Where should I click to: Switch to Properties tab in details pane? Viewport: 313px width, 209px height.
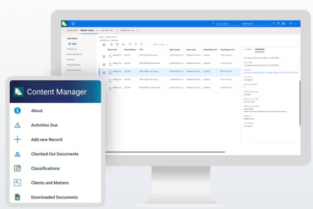pyautogui.click(x=259, y=49)
